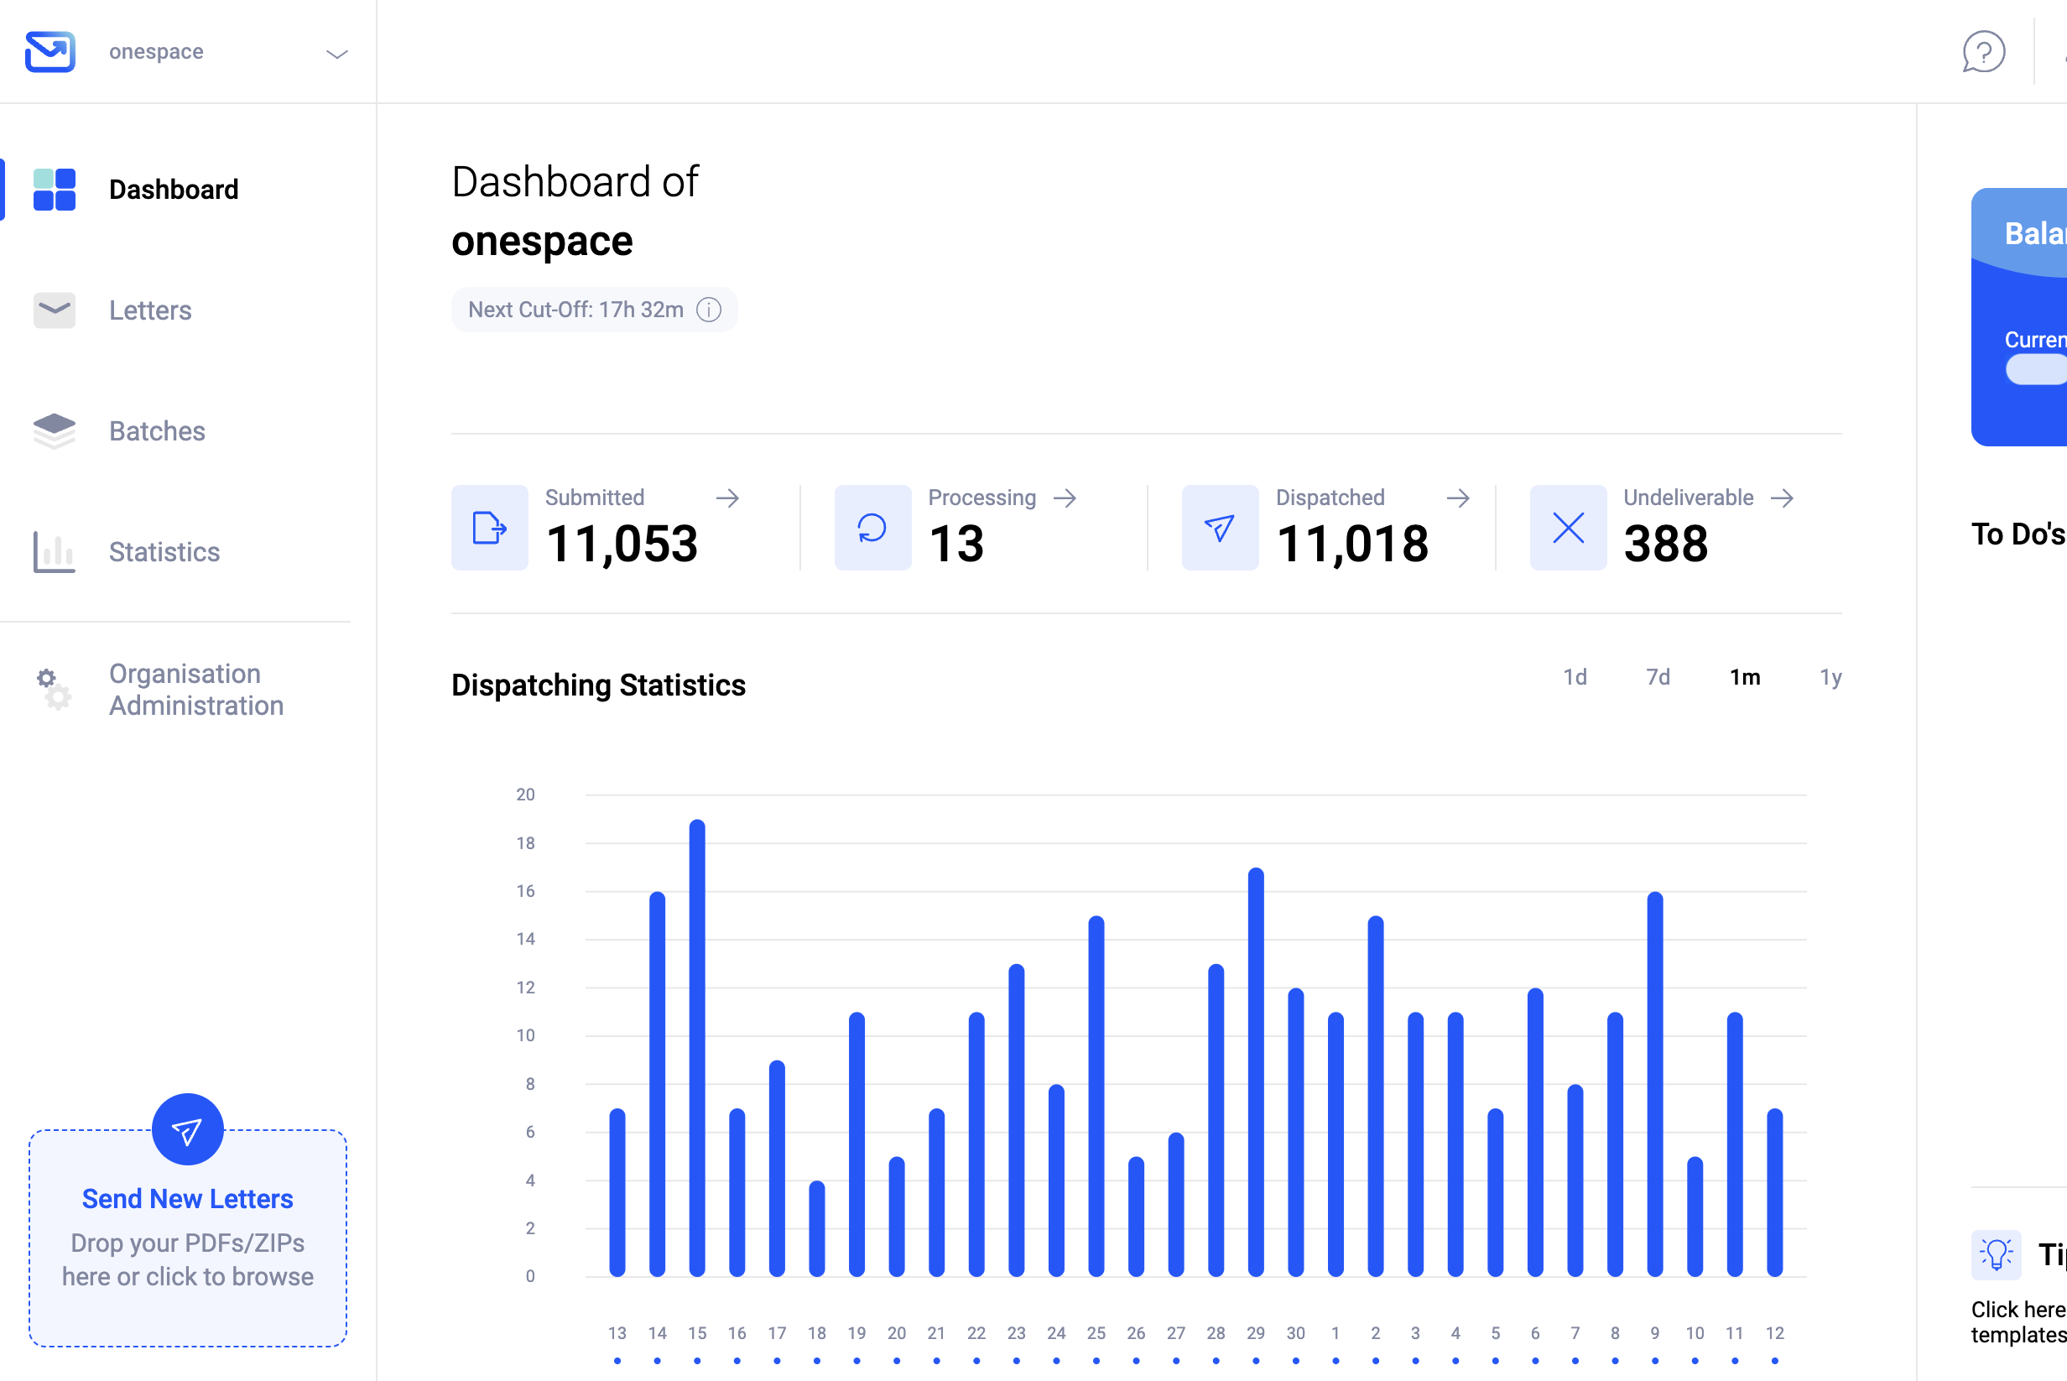Select the Letters icon in sidebar
The image size is (2067, 1381).
coord(54,310)
